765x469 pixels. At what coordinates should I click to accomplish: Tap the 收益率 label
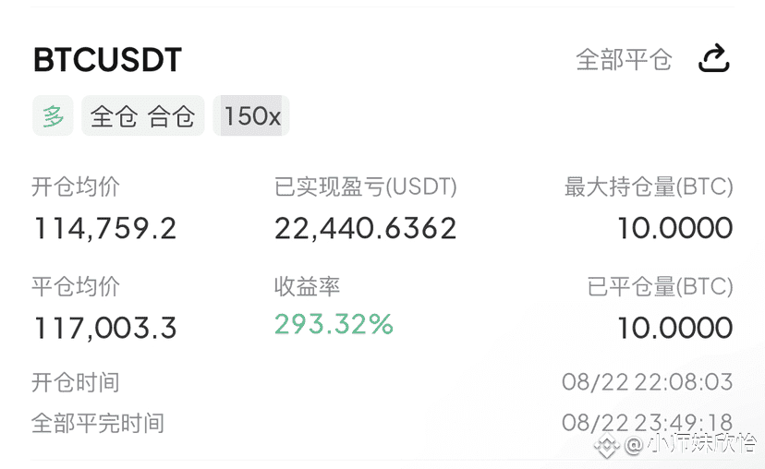(x=307, y=287)
